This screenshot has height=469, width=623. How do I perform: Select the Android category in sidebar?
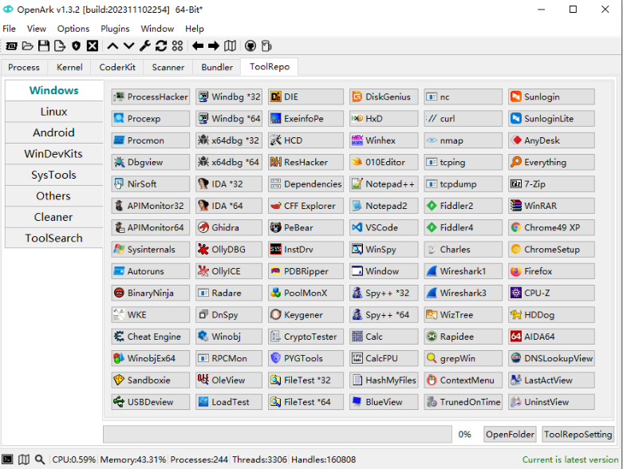[x=53, y=132]
